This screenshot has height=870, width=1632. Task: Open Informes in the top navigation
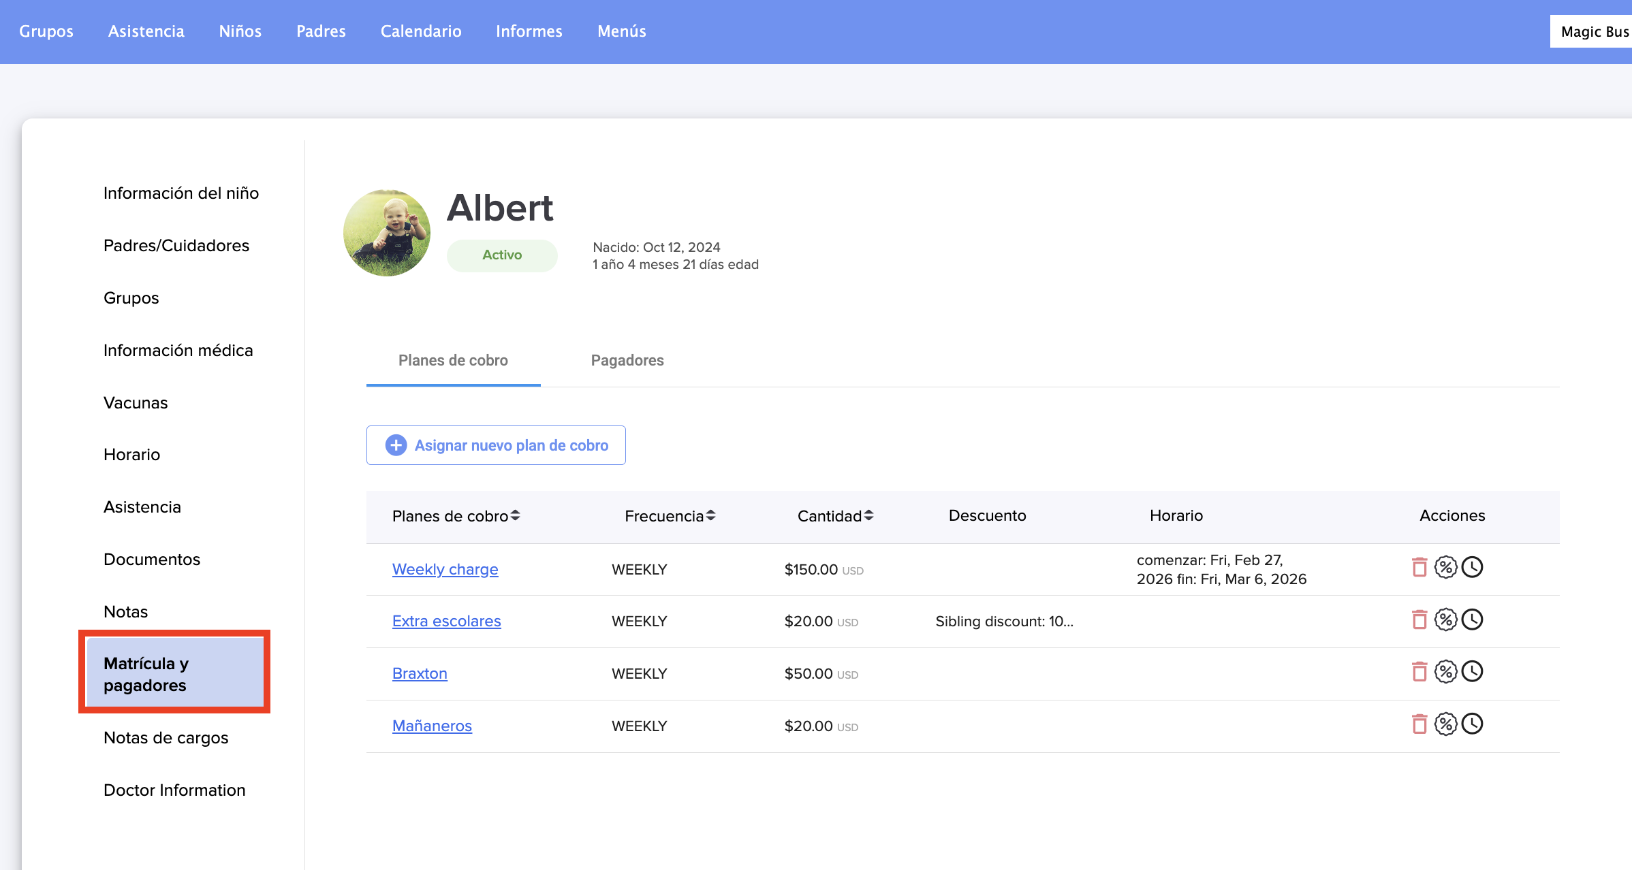(x=529, y=31)
